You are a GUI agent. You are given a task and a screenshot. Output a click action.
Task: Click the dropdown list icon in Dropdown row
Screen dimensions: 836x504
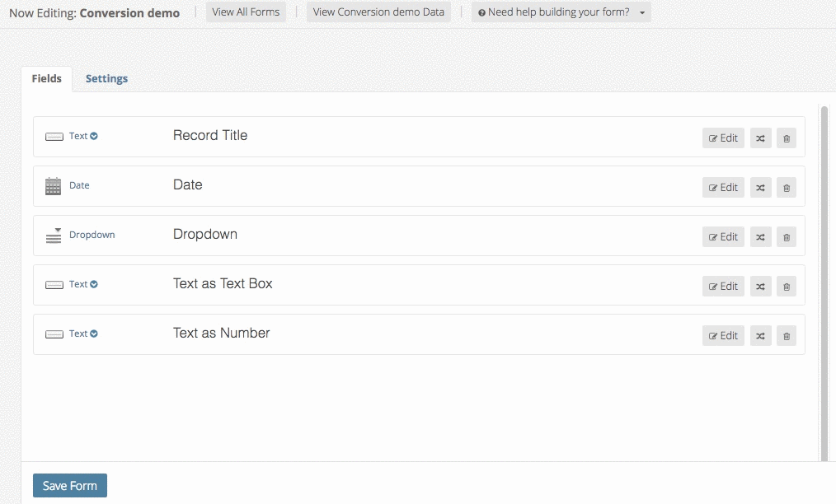pos(54,236)
